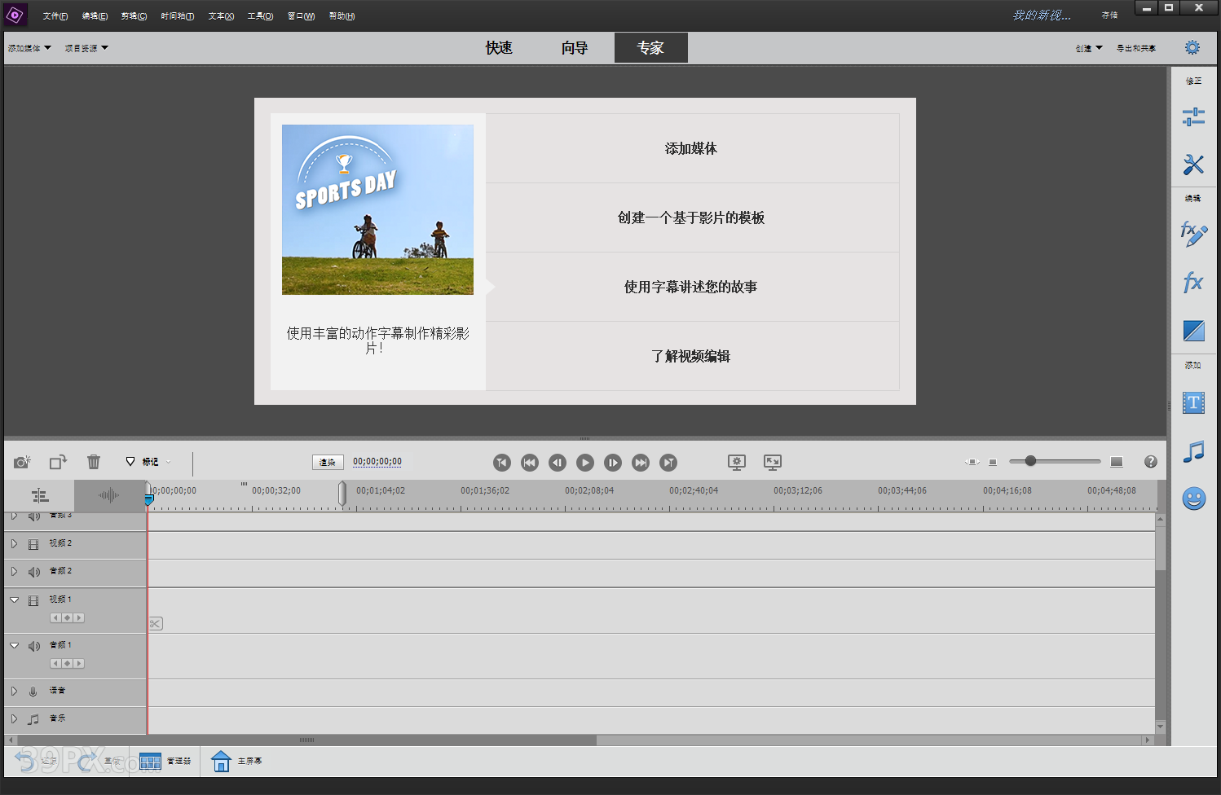Screen dimensions: 1221x795
Task: Open the Tools scissors-and-wrench panel
Action: click(1193, 165)
